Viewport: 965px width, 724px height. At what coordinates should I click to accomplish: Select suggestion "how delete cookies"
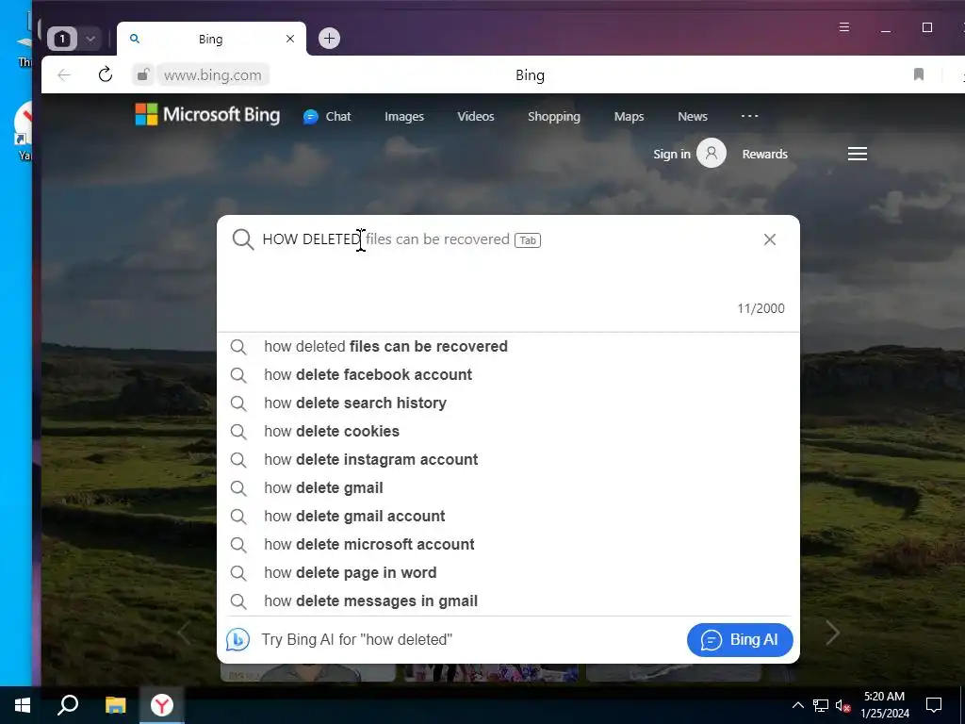pos(508,432)
